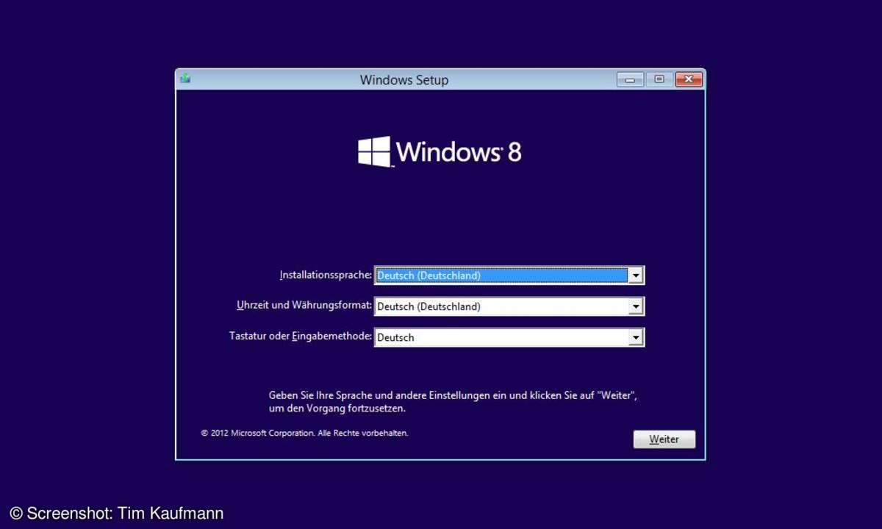Minimize the Windows Setup window
Viewport: 882px width, 529px height.
(x=630, y=79)
